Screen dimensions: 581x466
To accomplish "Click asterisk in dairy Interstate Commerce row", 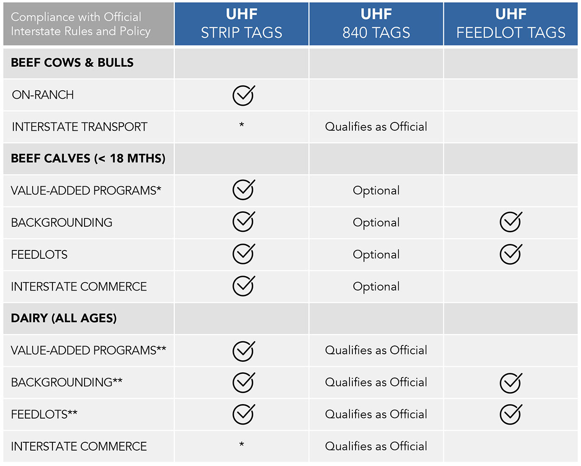I will [242, 444].
